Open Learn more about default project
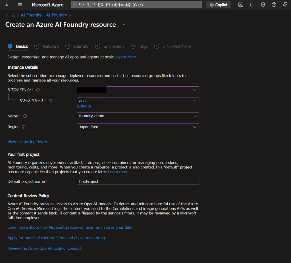 (x=119, y=172)
